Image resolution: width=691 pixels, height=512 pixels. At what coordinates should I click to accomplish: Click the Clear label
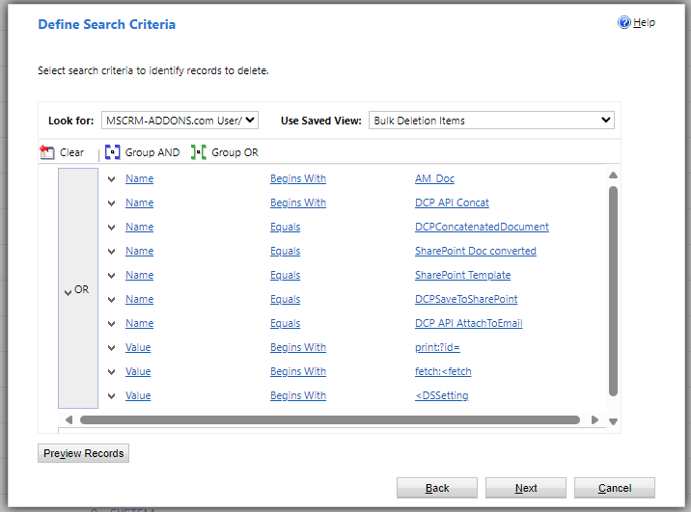(x=71, y=152)
